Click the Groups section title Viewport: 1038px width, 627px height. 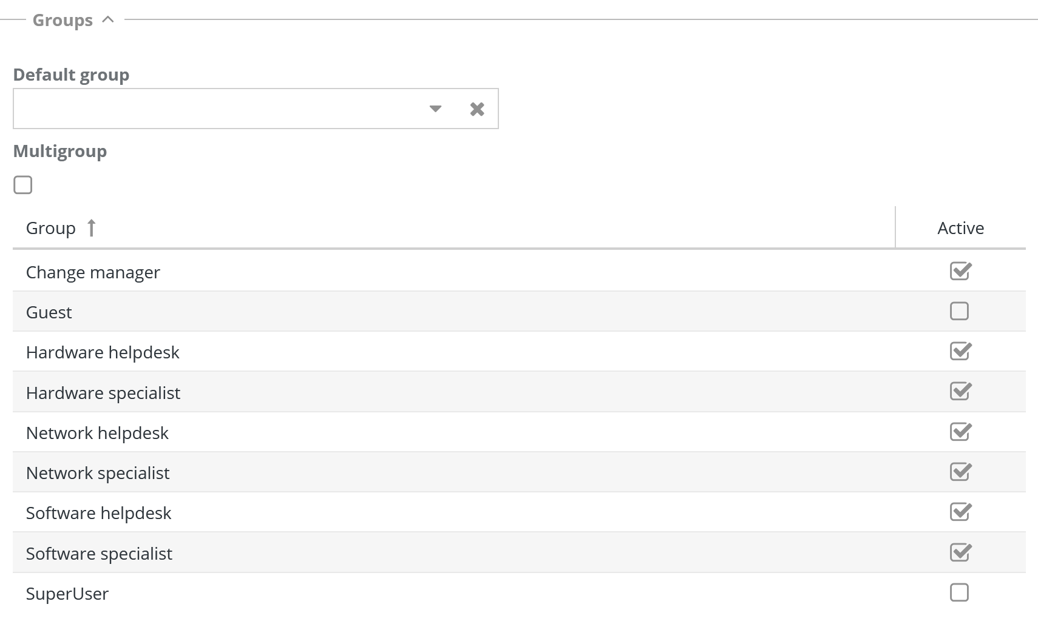63,20
